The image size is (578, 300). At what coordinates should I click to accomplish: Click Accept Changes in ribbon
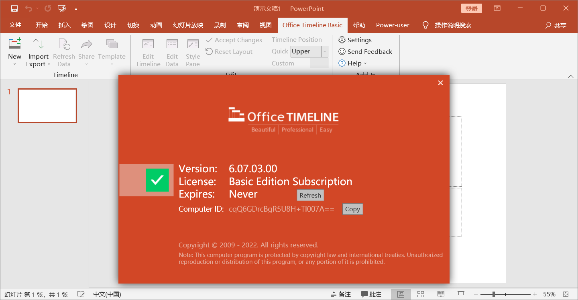pos(234,40)
